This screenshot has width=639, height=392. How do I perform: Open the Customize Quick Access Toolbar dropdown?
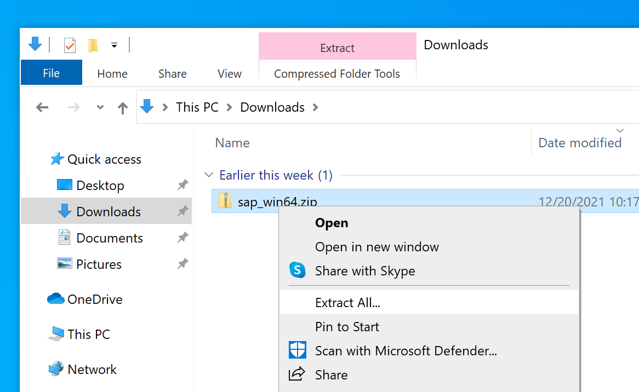[114, 45]
